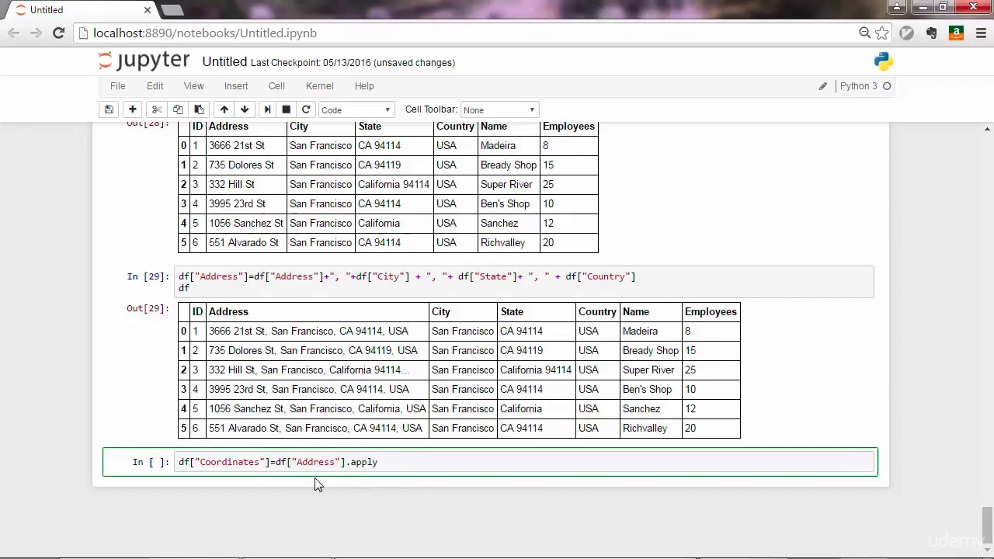This screenshot has height=559, width=994.
Task: Open the zoom magnifier icon in the address bar
Action: (864, 33)
